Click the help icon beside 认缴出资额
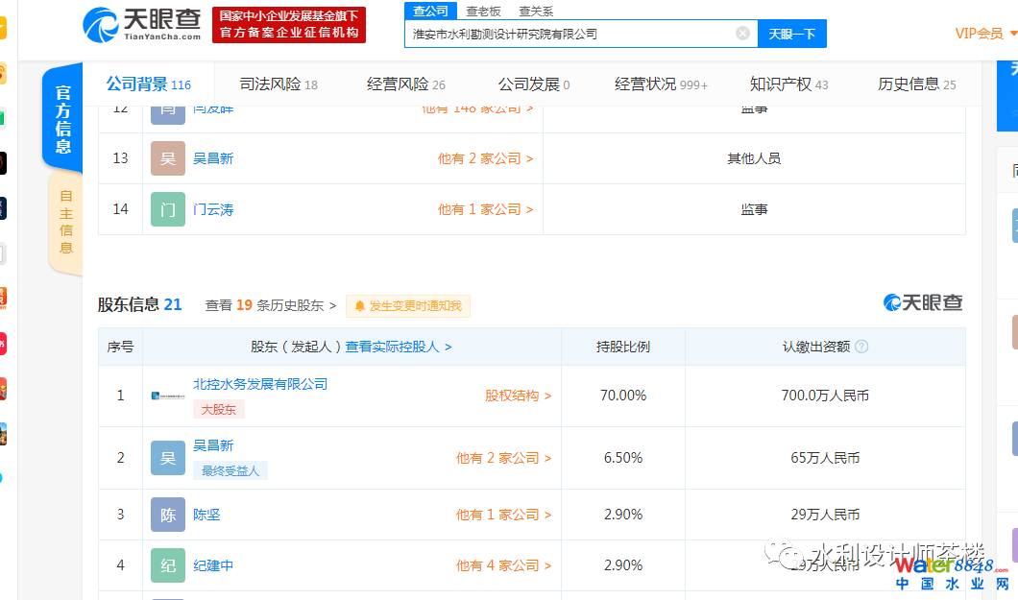Image resolution: width=1018 pixels, height=600 pixels. pos(861,347)
